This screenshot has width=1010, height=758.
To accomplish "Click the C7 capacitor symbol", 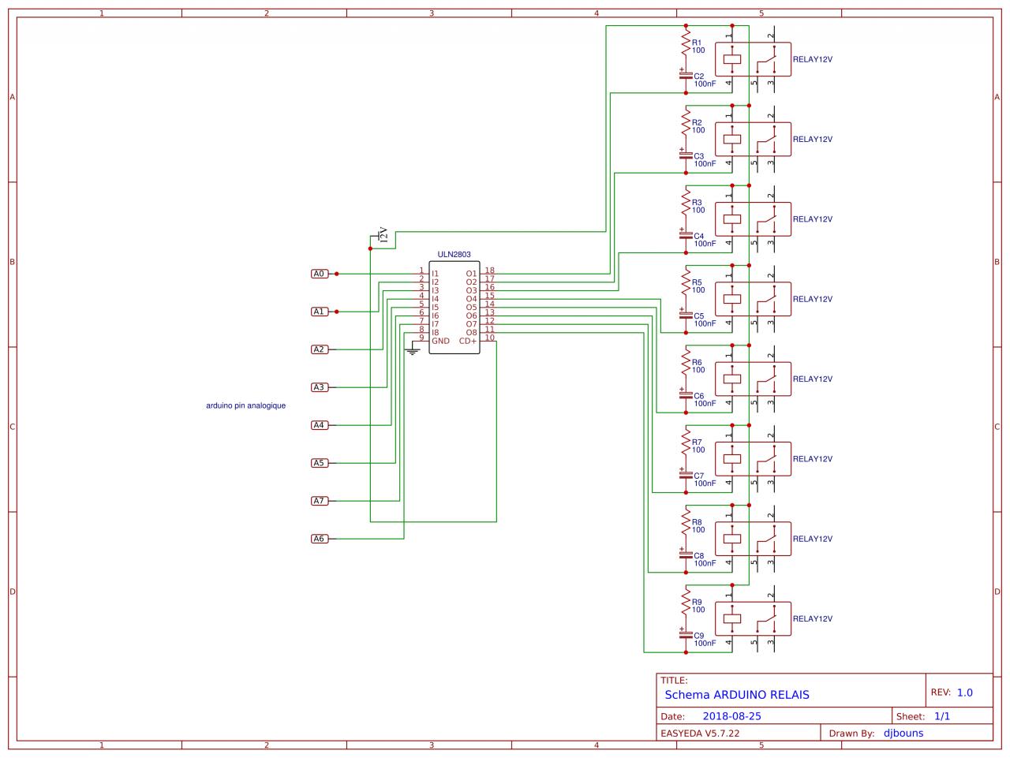I will pos(685,473).
